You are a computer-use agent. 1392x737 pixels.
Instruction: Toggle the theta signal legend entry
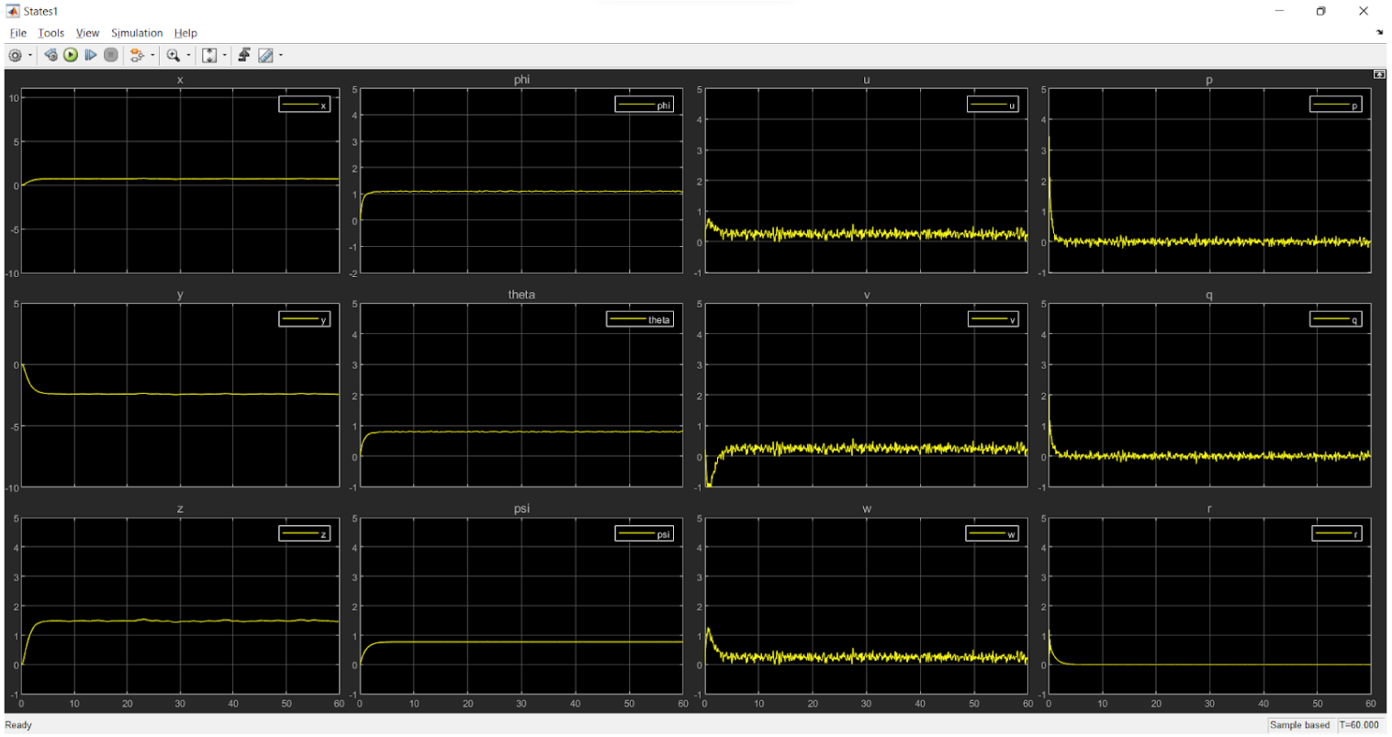pyautogui.click(x=640, y=319)
